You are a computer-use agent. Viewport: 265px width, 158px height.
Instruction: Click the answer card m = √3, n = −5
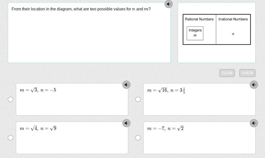click(x=72, y=99)
